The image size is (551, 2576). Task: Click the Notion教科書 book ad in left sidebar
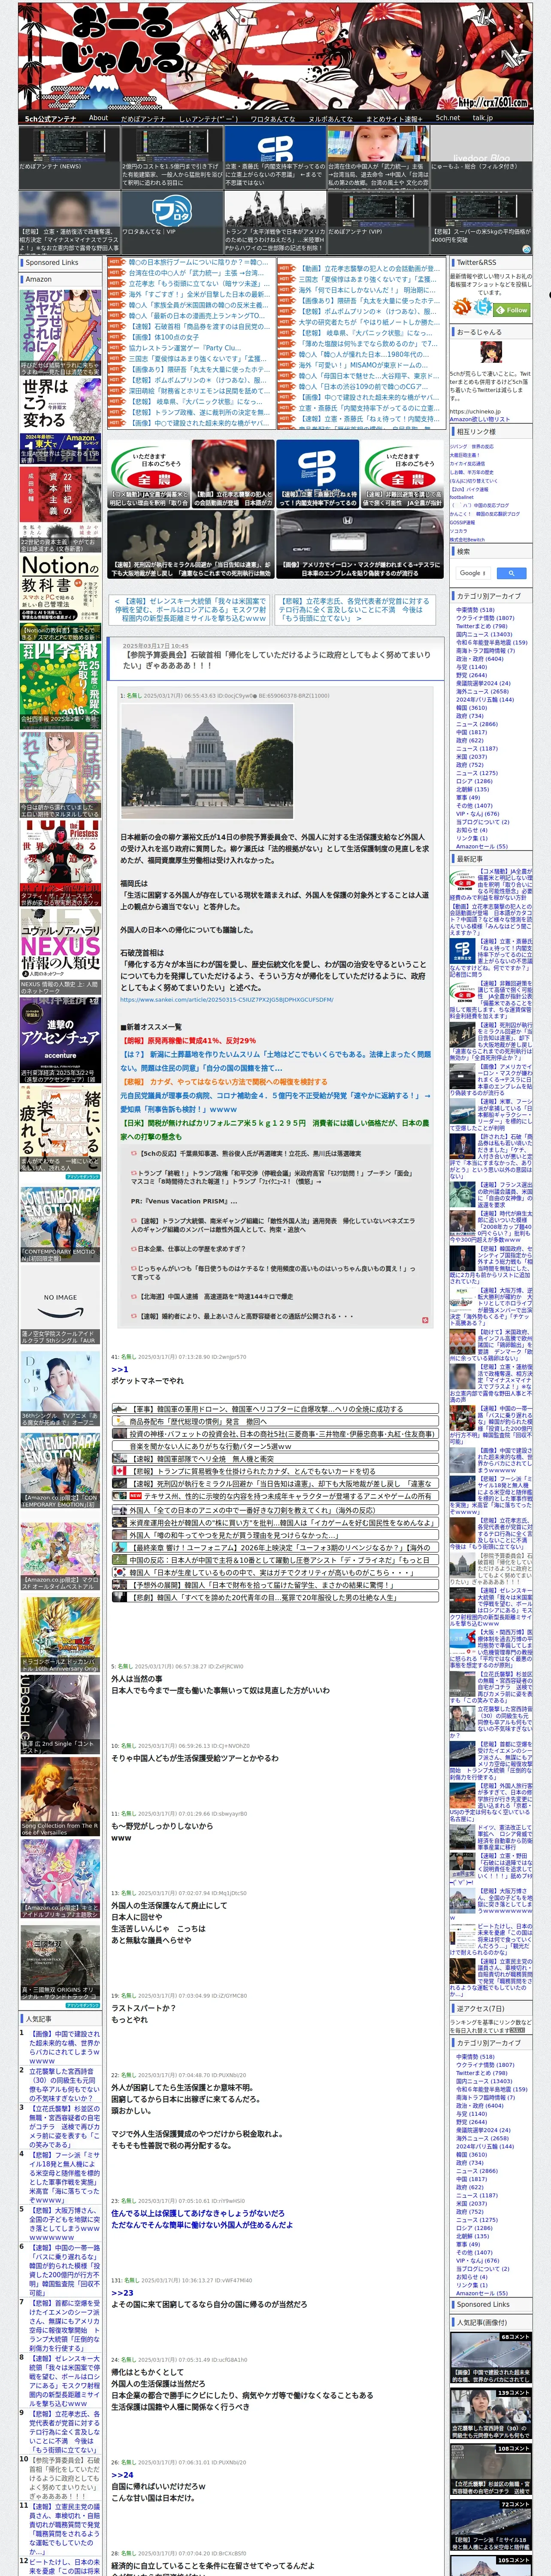pyautogui.click(x=60, y=598)
